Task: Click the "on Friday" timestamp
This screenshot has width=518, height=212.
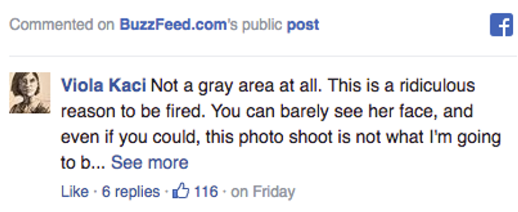Action: (x=263, y=191)
